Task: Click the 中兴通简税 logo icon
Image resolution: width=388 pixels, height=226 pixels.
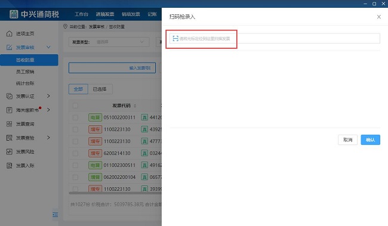Action: [14, 14]
